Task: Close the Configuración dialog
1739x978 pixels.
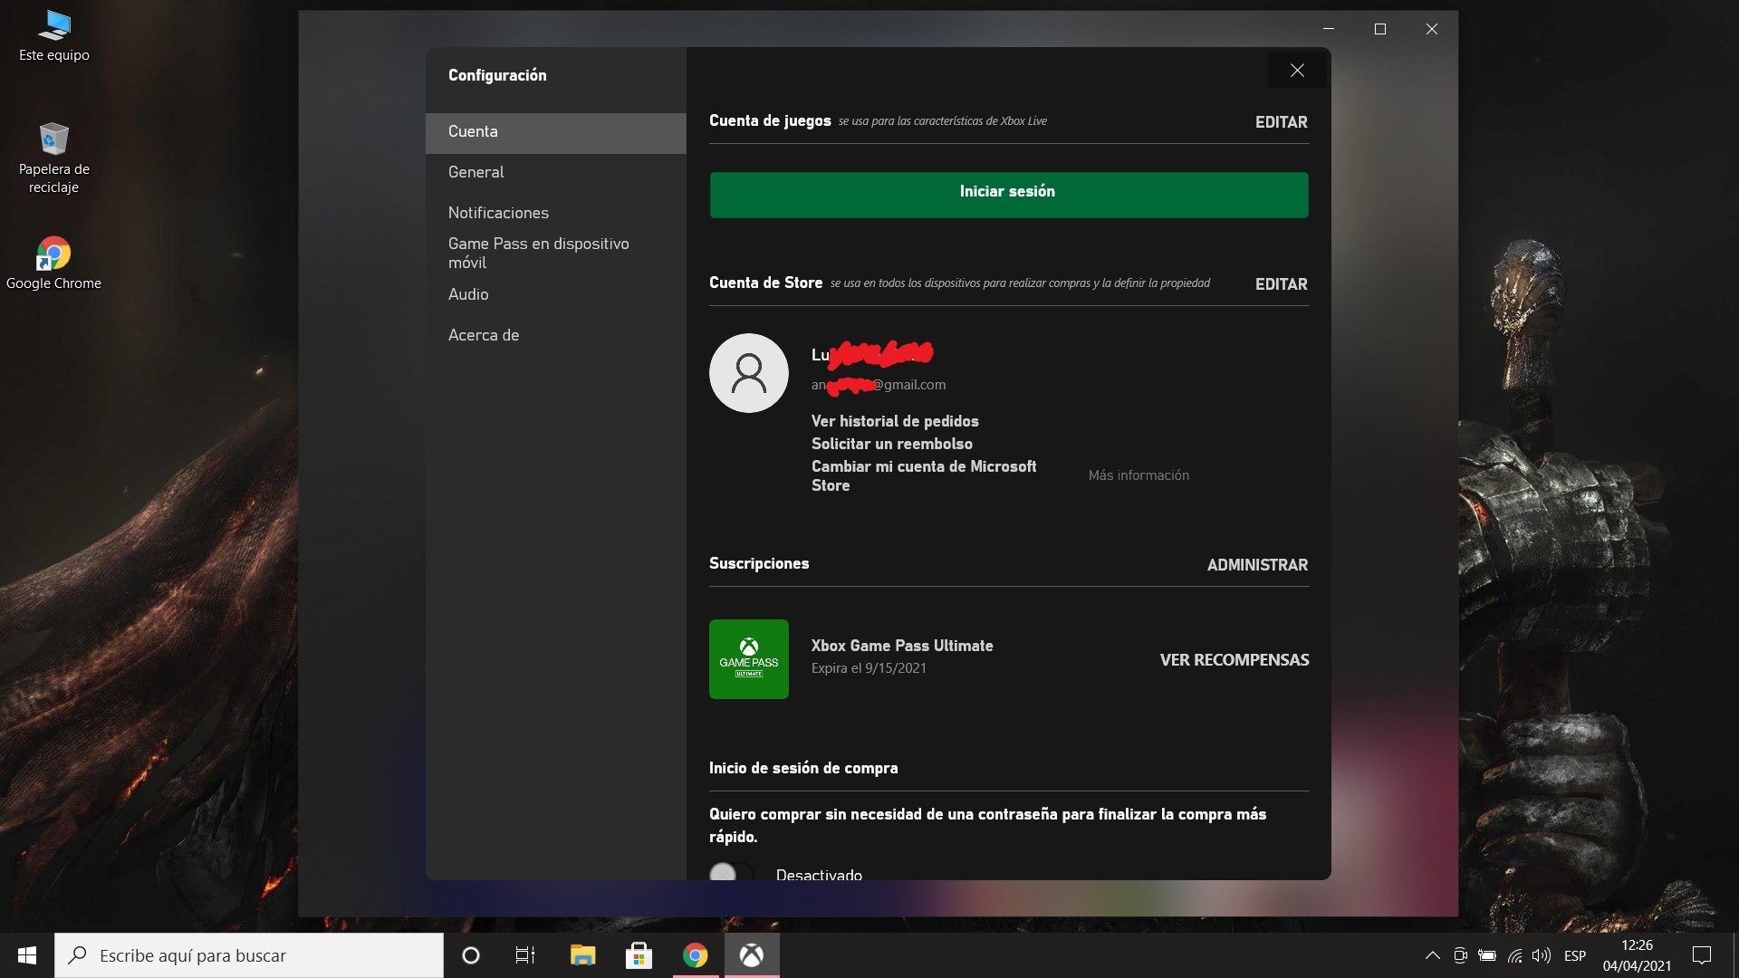Action: [1297, 71]
